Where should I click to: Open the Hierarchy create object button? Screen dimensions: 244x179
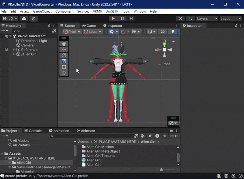click(x=5, y=31)
